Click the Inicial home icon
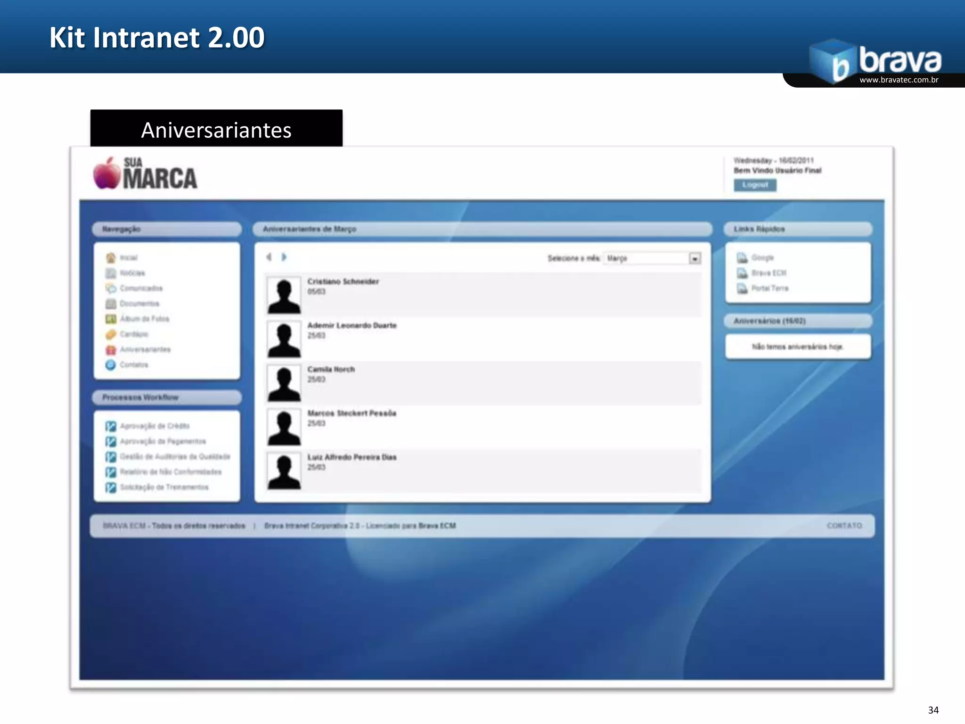 click(x=111, y=258)
